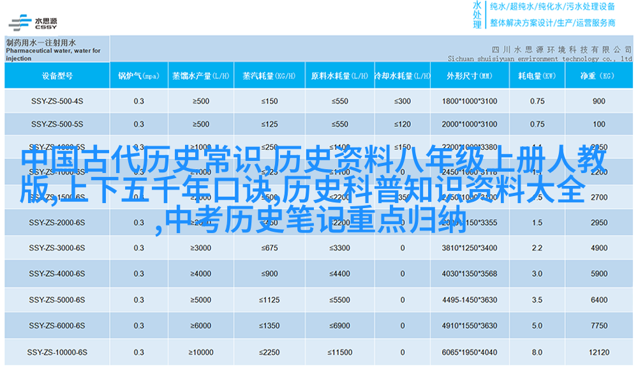Click the SSY-ZS-10000-6S model cell

coord(57,352)
